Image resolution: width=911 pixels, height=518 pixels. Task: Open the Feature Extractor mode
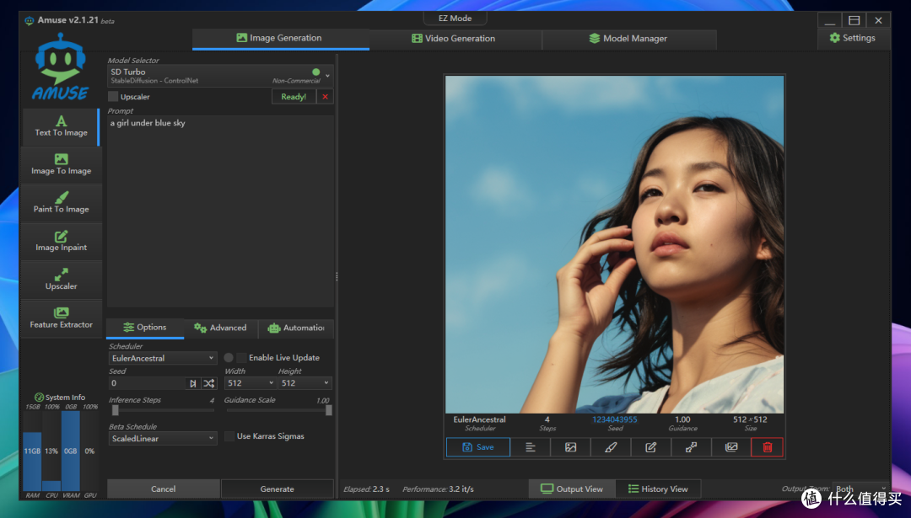(x=61, y=318)
